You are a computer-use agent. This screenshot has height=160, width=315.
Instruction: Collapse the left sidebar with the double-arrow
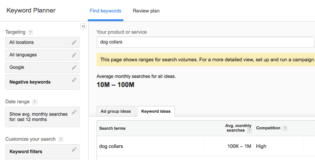[x=83, y=26]
